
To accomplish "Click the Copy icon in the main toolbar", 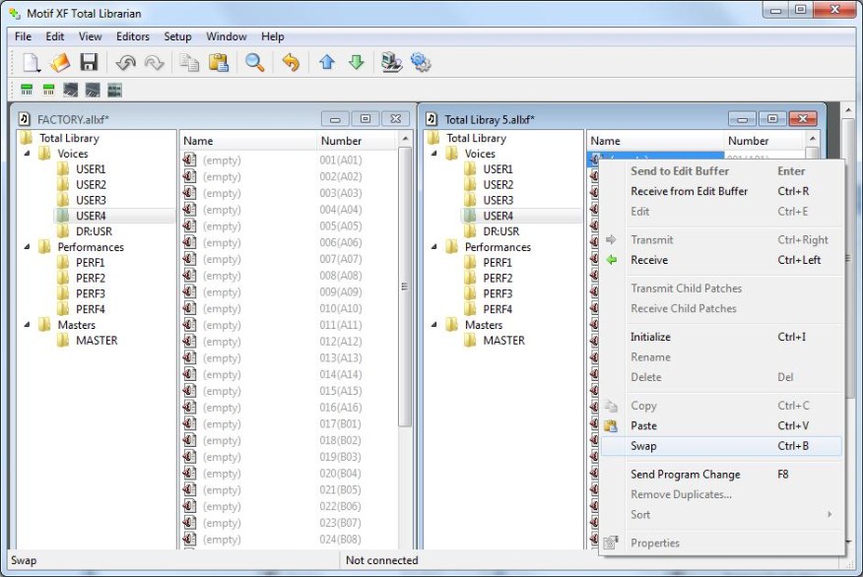I will click(x=189, y=63).
